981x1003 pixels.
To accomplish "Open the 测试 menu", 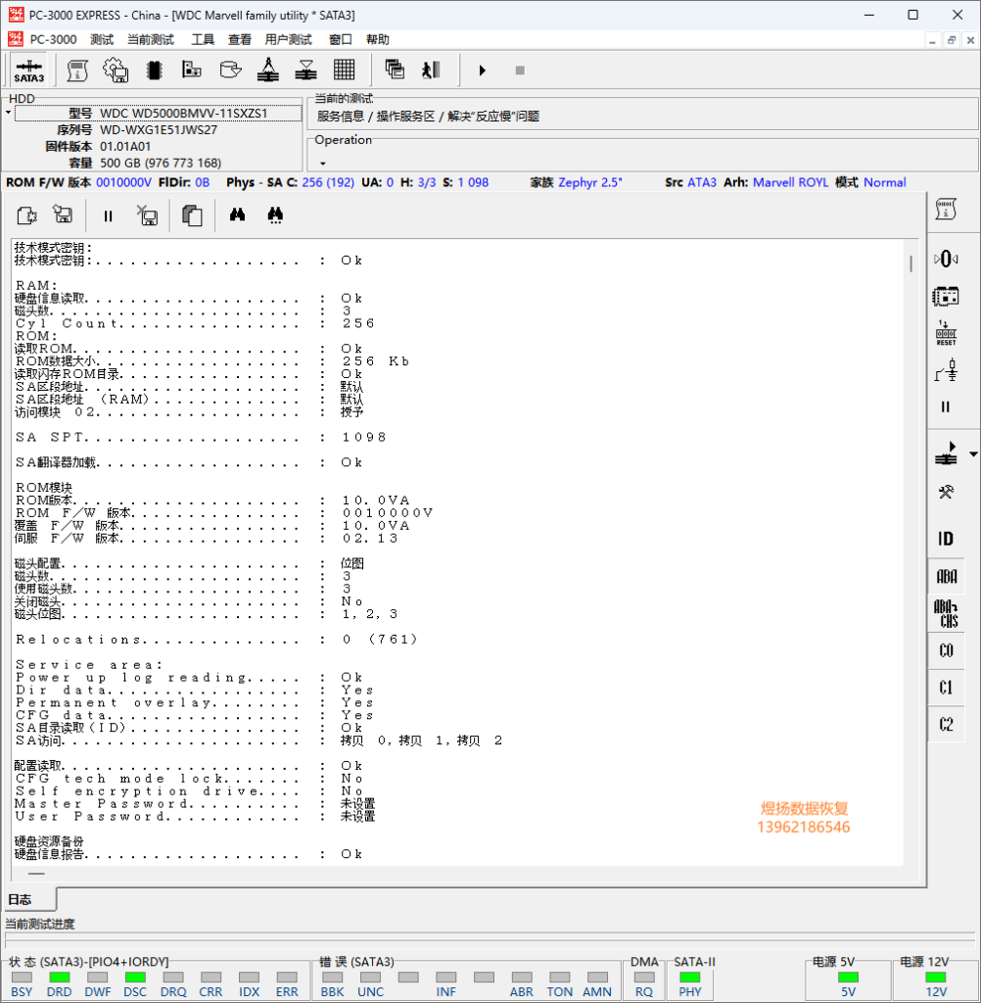I will [102, 39].
